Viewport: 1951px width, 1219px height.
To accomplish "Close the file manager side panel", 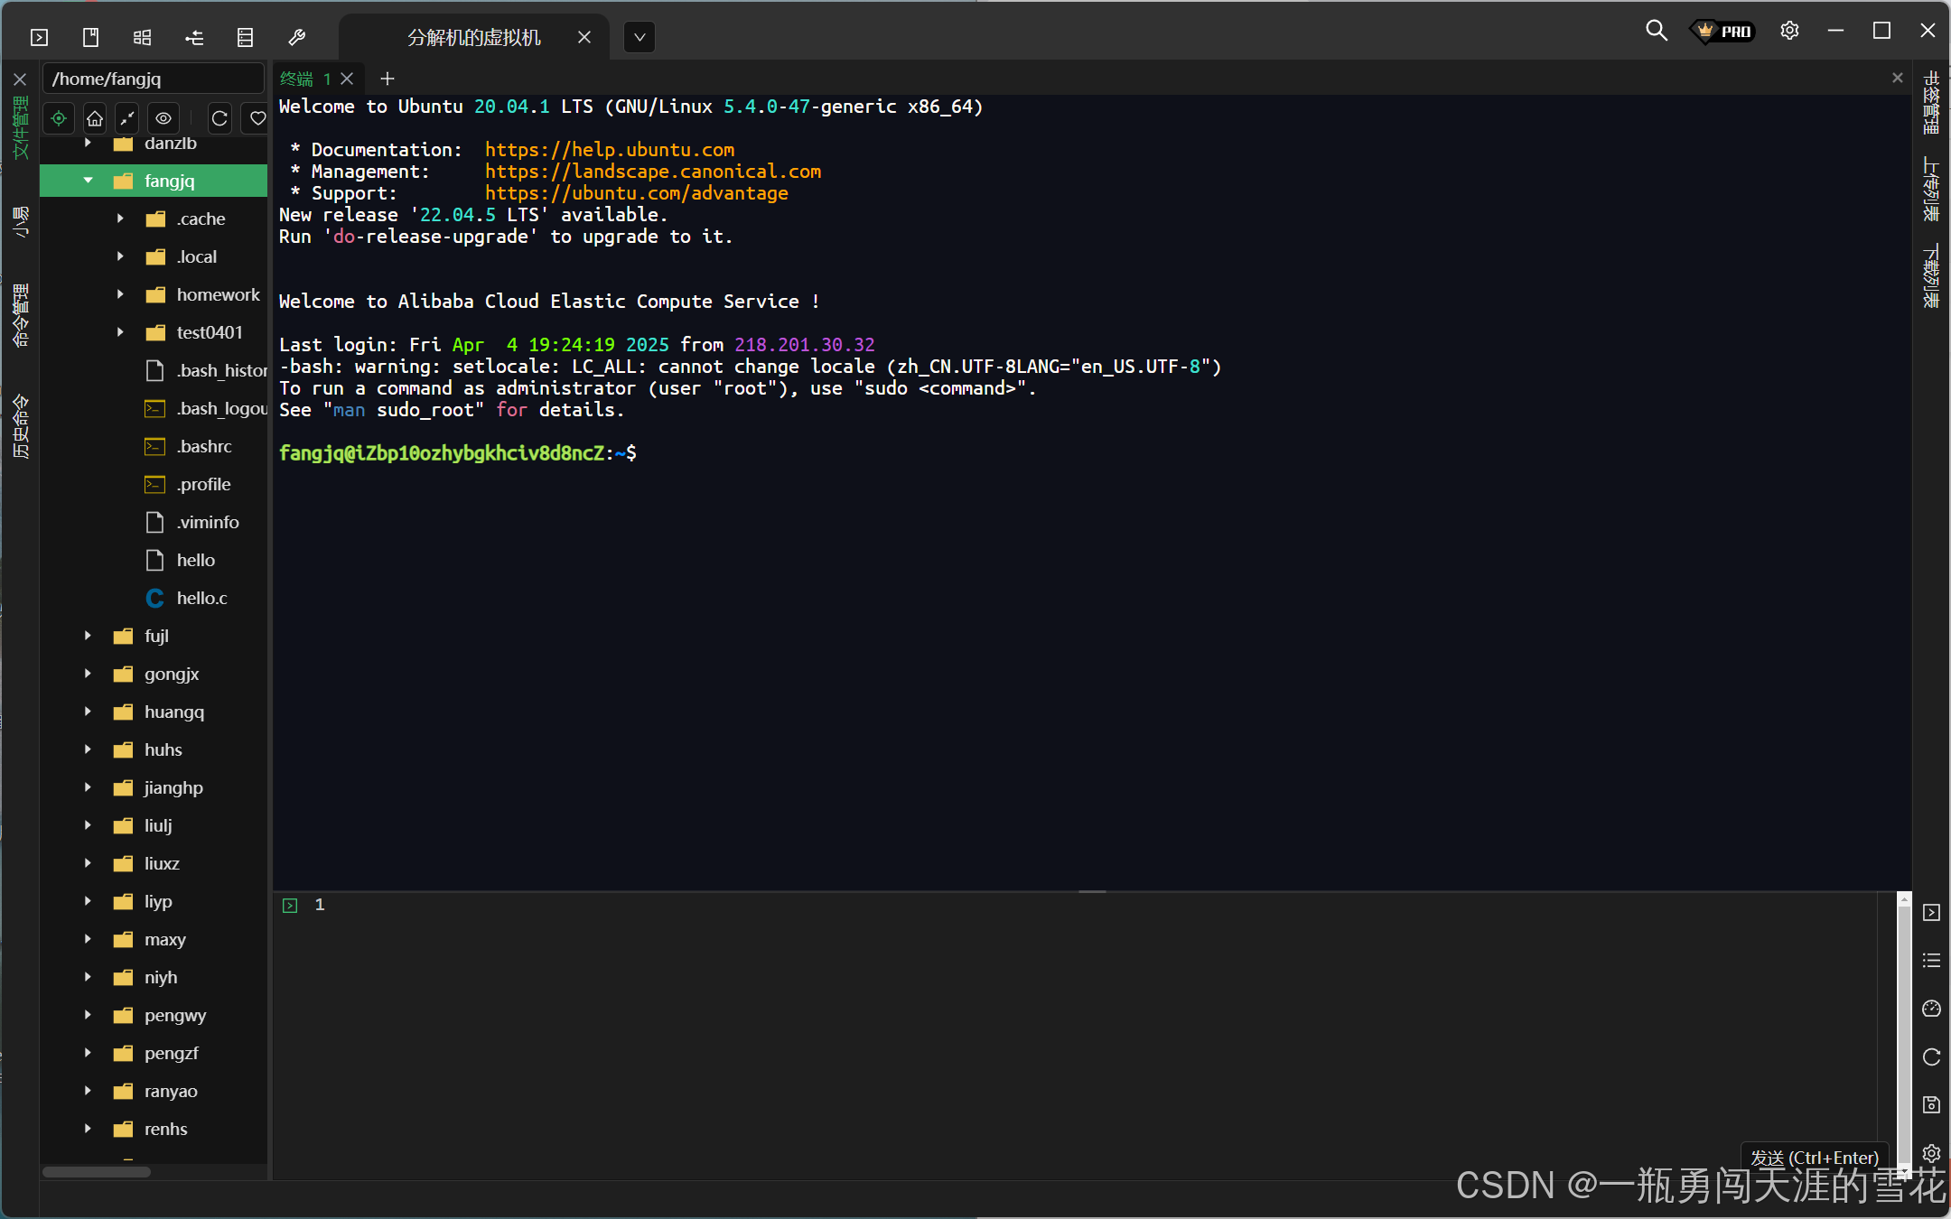I will (20, 79).
